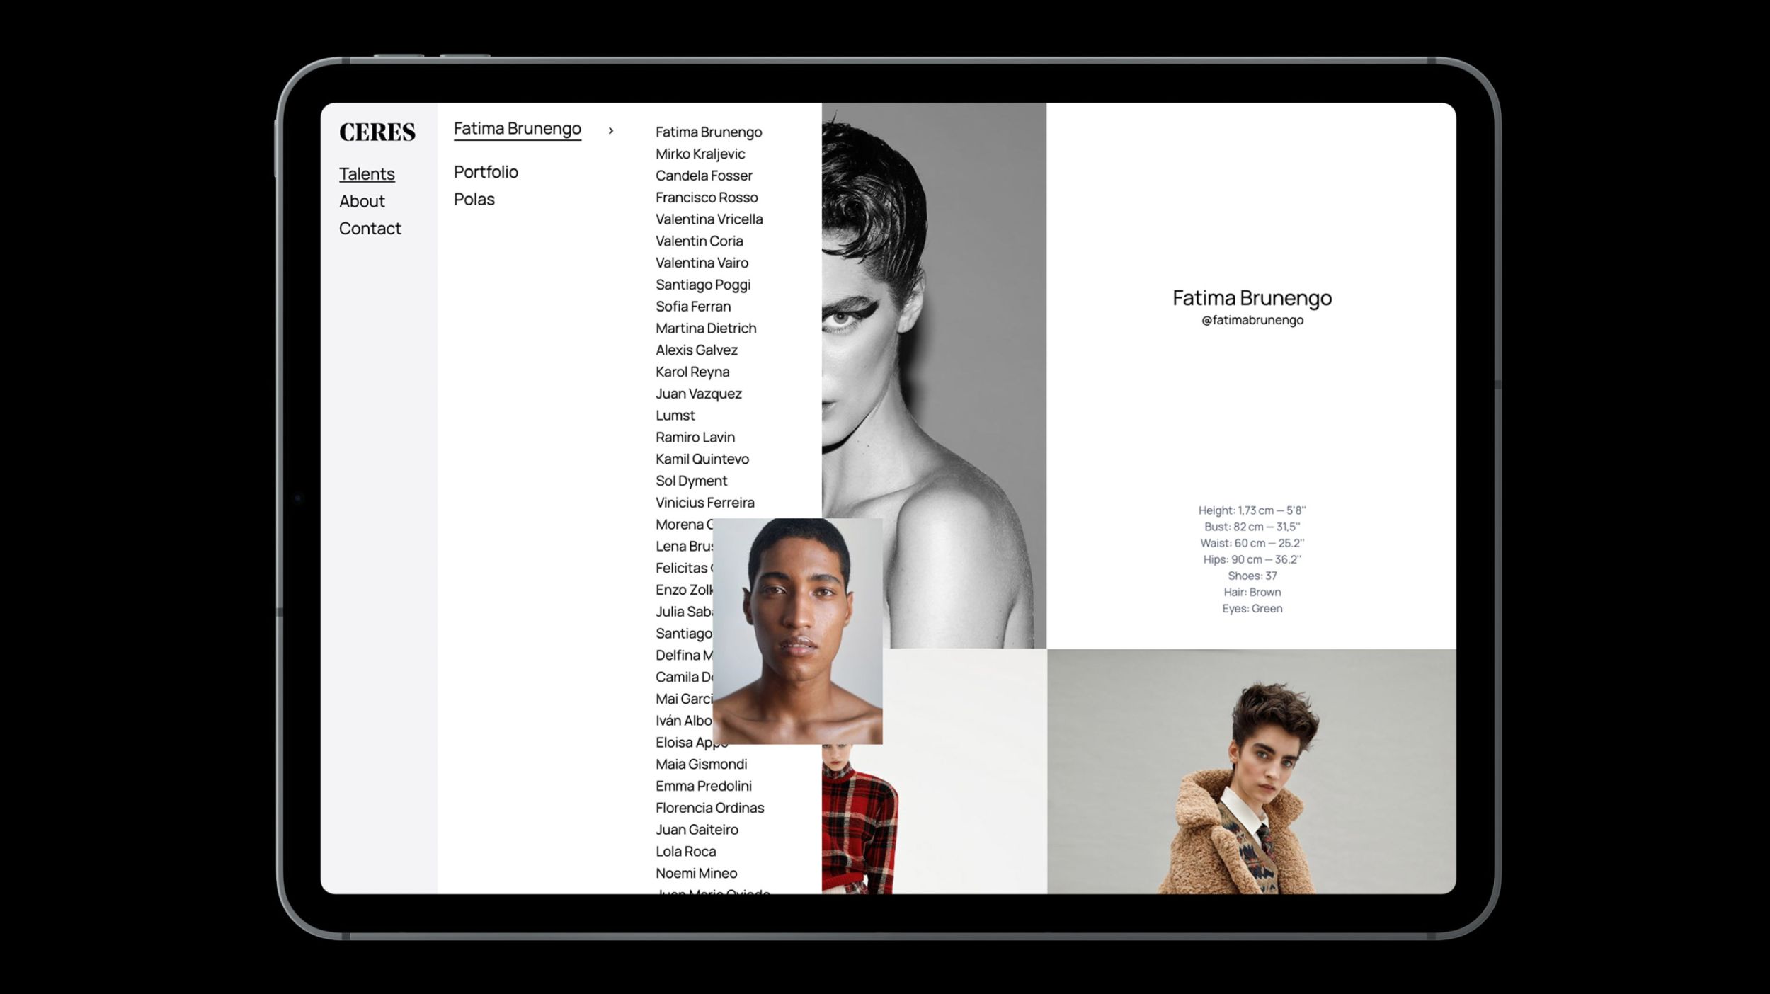Screen dimensions: 1770x994
Task: Open the Contact page
Action: pos(370,229)
